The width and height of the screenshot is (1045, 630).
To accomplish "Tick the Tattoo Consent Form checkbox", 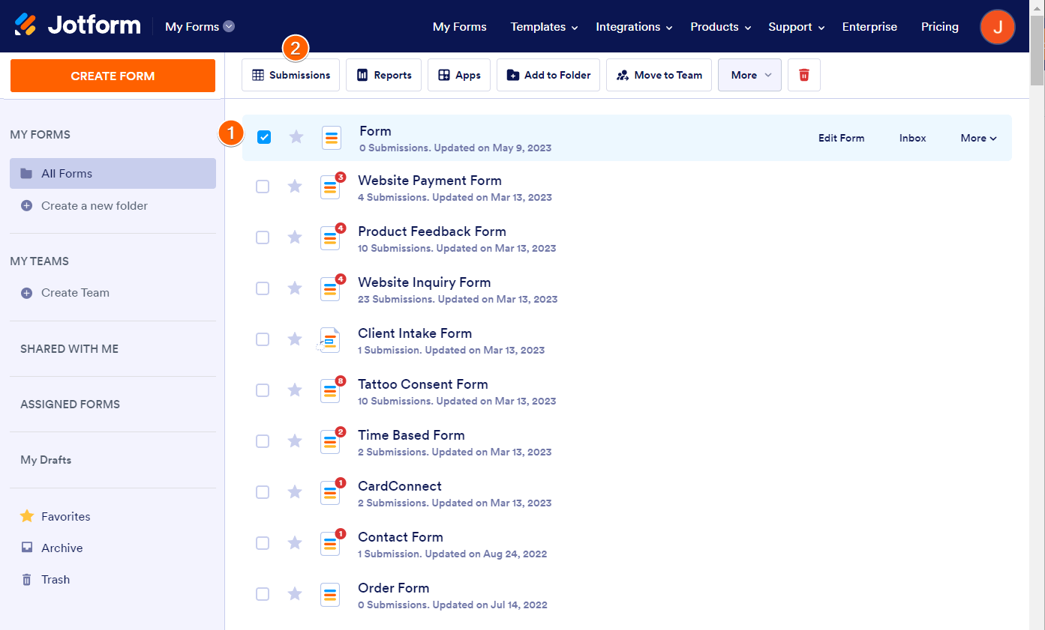I will tap(263, 390).
